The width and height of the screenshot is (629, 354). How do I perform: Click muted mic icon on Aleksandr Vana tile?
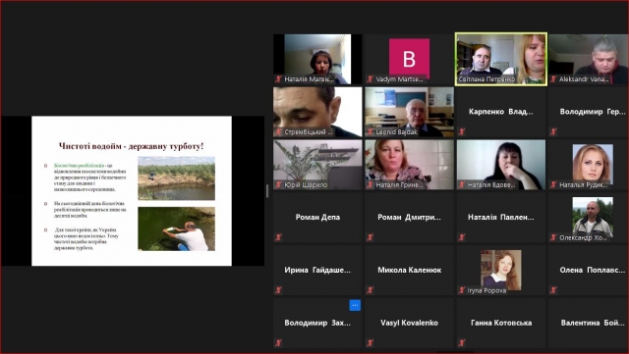click(x=553, y=78)
